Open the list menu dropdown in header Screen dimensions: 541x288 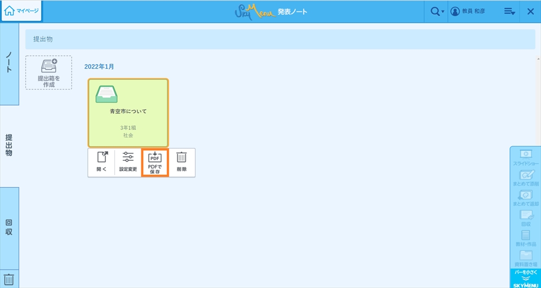pyautogui.click(x=509, y=12)
